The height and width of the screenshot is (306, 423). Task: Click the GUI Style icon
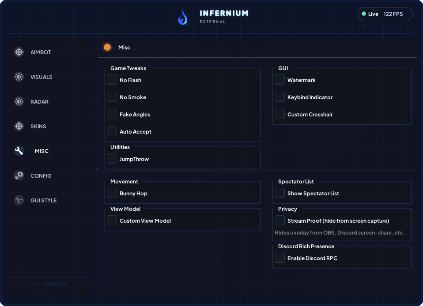click(x=19, y=200)
